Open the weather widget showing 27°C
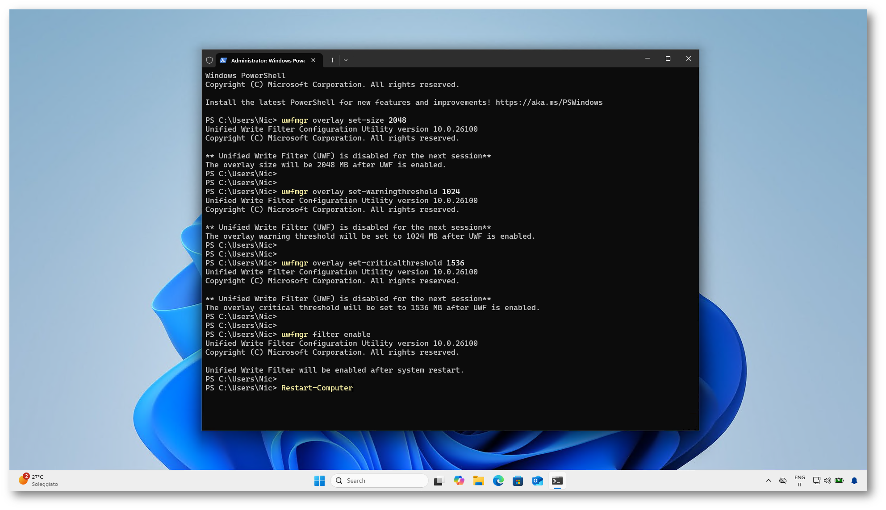The height and width of the screenshot is (510, 886). 38,481
